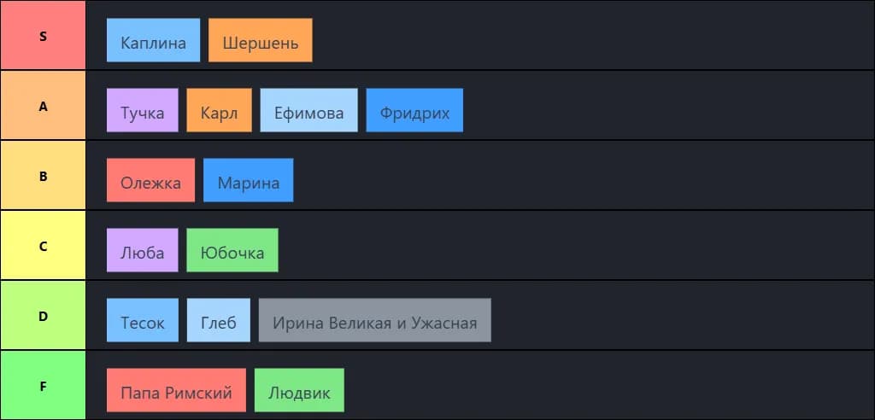Select the Каплина tile in S tier
875x420 pixels.
pyautogui.click(x=154, y=40)
